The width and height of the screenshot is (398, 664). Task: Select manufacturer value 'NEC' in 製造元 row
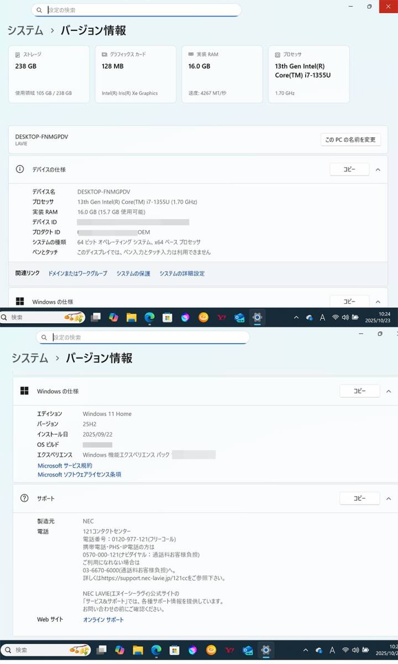tap(88, 521)
